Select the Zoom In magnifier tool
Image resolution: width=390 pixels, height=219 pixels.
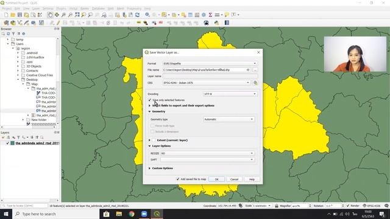coord(63,15)
